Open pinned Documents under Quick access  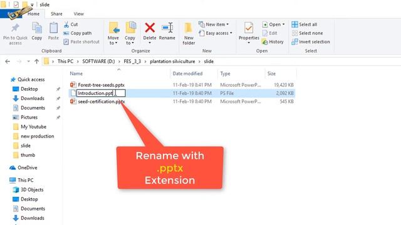(33, 108)
